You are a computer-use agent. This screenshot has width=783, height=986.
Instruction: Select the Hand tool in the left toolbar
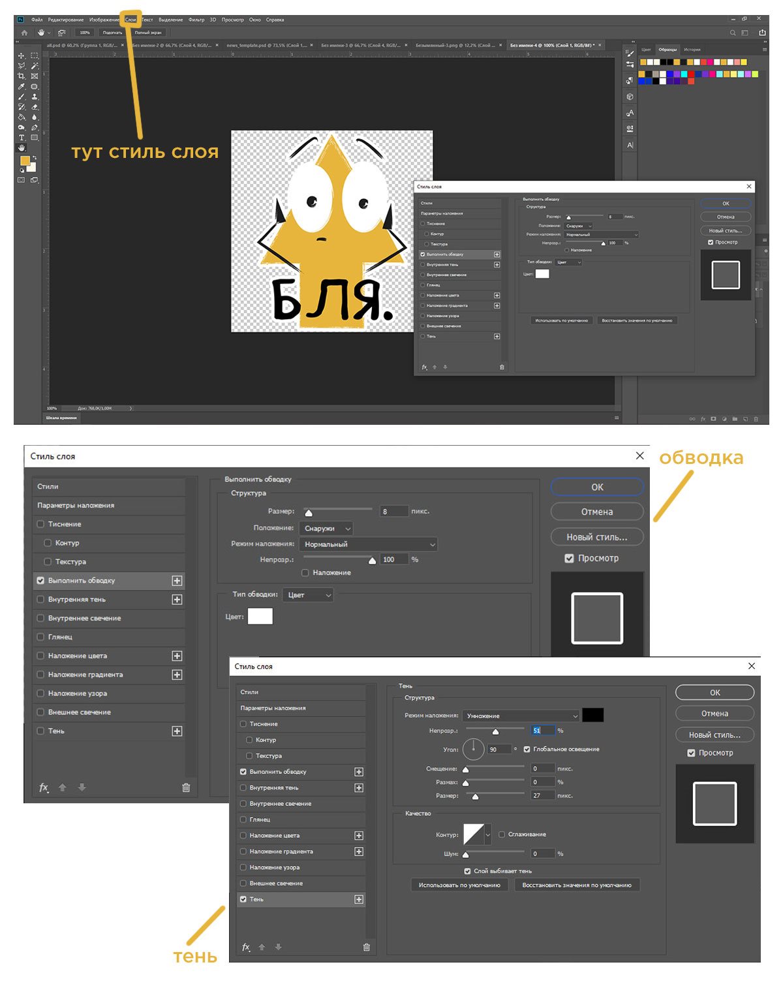click(x=21, y=147)
